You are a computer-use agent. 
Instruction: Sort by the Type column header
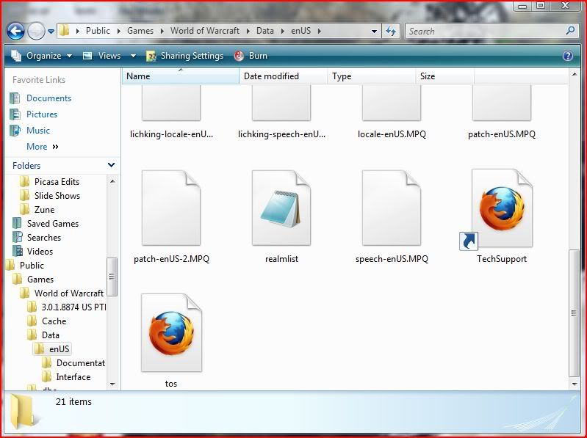(372, 76)
